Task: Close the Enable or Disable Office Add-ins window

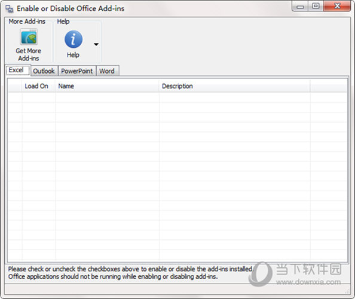Action: pos(337,6)
